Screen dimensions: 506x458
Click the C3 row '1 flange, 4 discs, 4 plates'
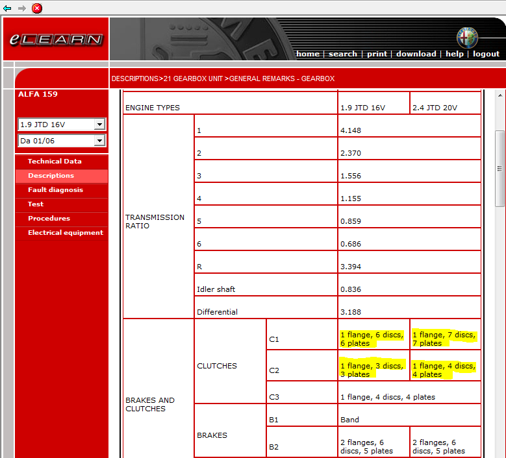(x=388, y=397)
